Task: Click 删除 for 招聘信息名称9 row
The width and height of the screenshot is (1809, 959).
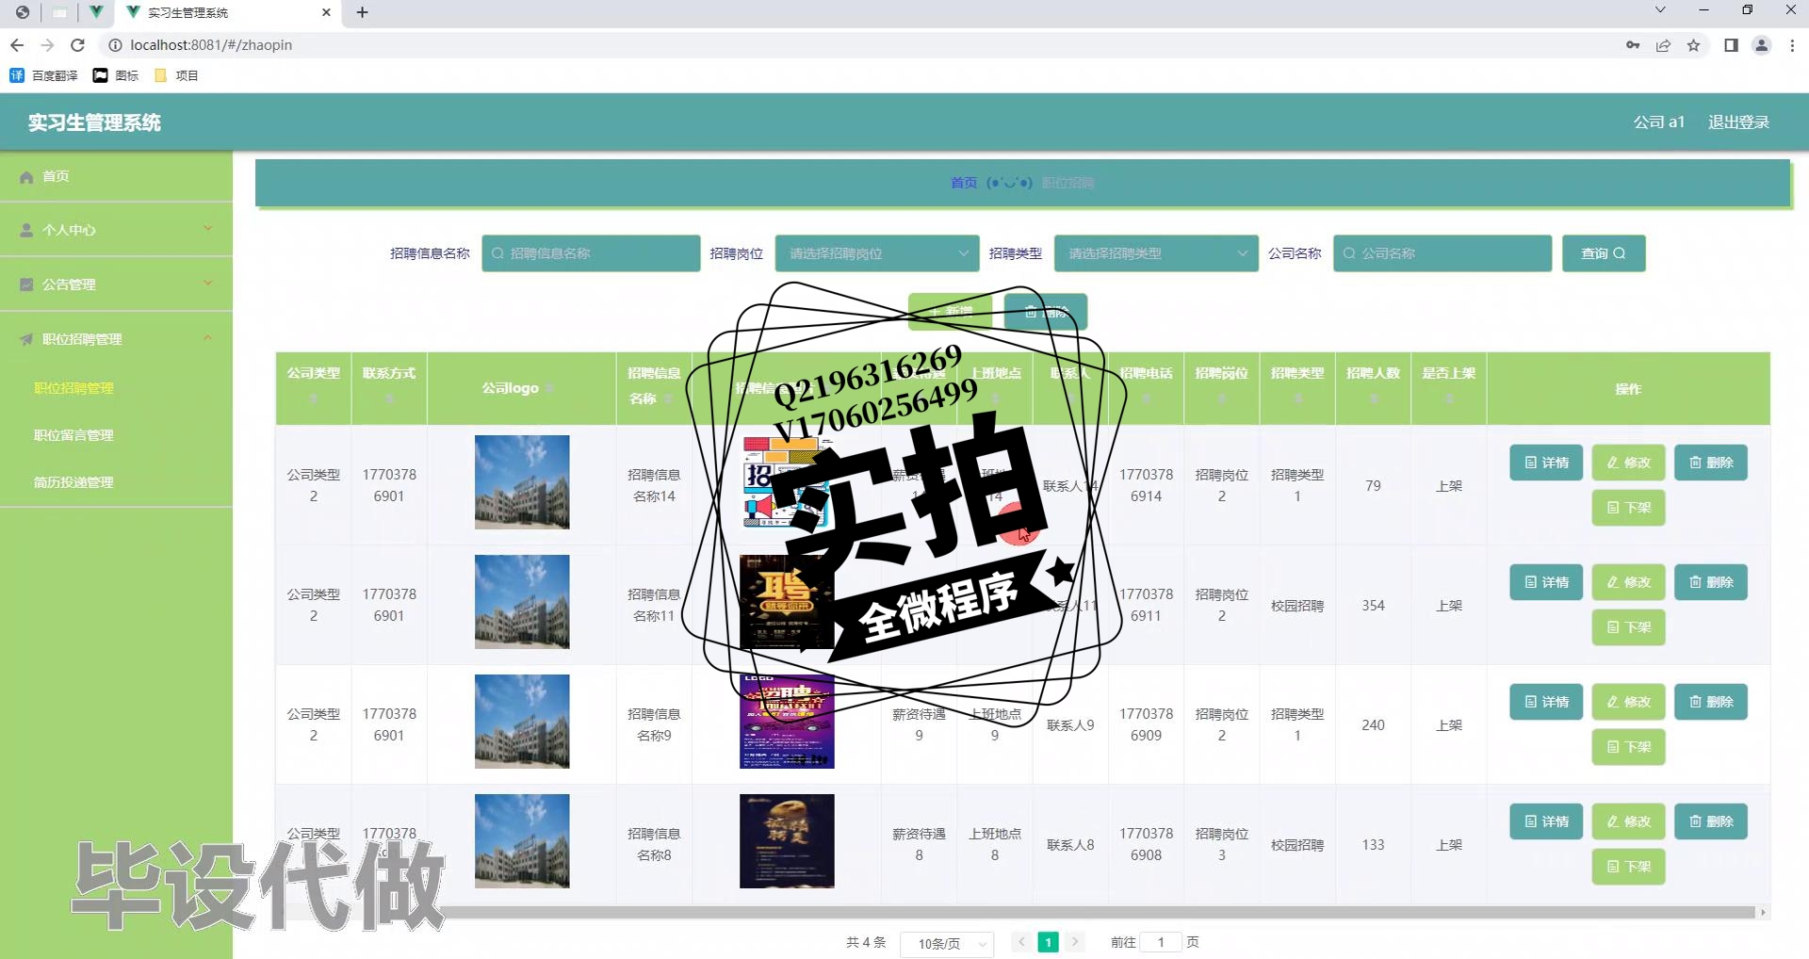Action: point(1711,702)
